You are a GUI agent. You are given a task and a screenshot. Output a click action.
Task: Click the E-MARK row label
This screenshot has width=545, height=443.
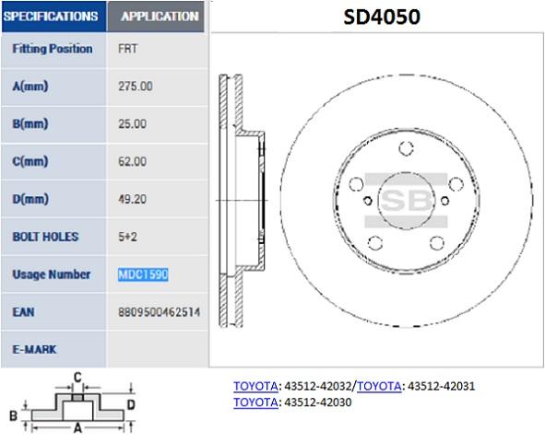pos(34,349)
